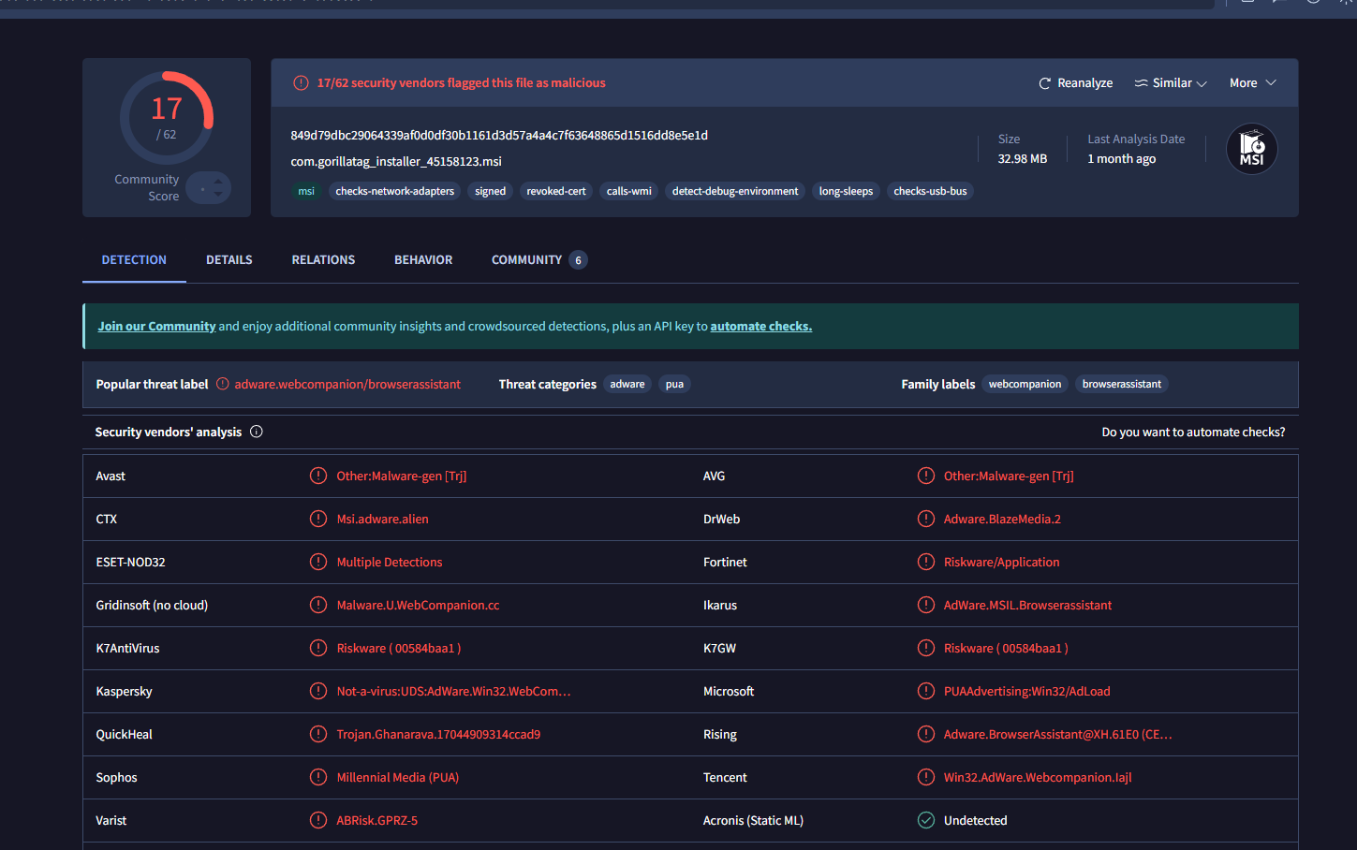Click the calls-wmi tag
Screen dimensions: 1357x850
[x=628, y=191]
